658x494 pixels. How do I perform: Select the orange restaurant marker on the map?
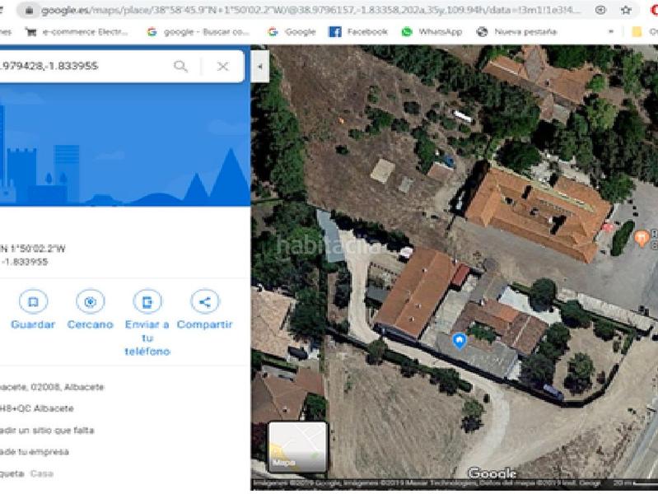click(x=642, y=239)
